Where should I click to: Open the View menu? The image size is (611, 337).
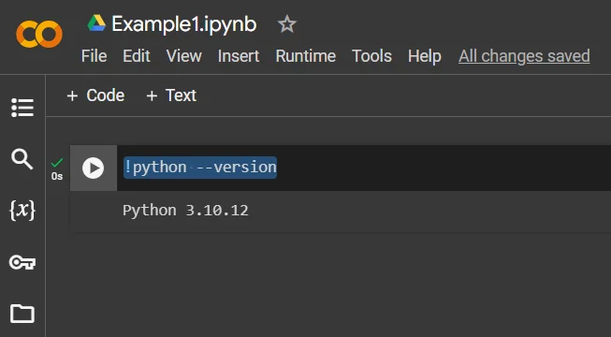[184, 56]
